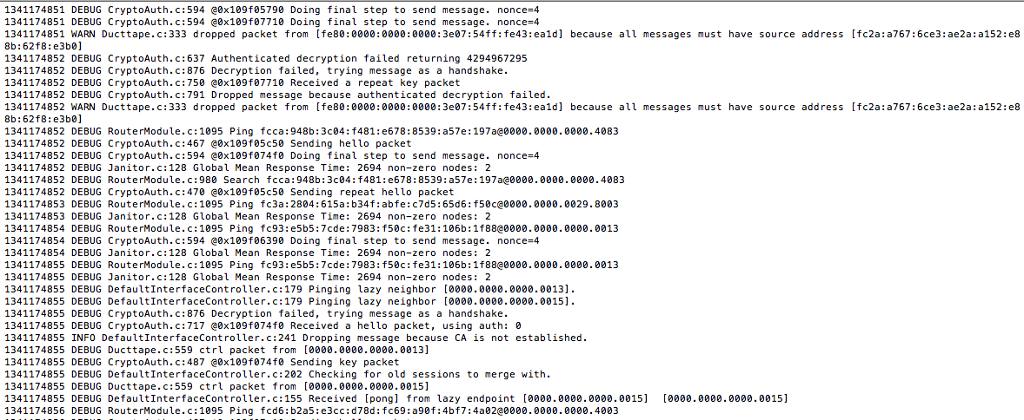Click the INFO 'CA is not established' line
This screenshot has height=420, width=1024.
tap(296, 338)
